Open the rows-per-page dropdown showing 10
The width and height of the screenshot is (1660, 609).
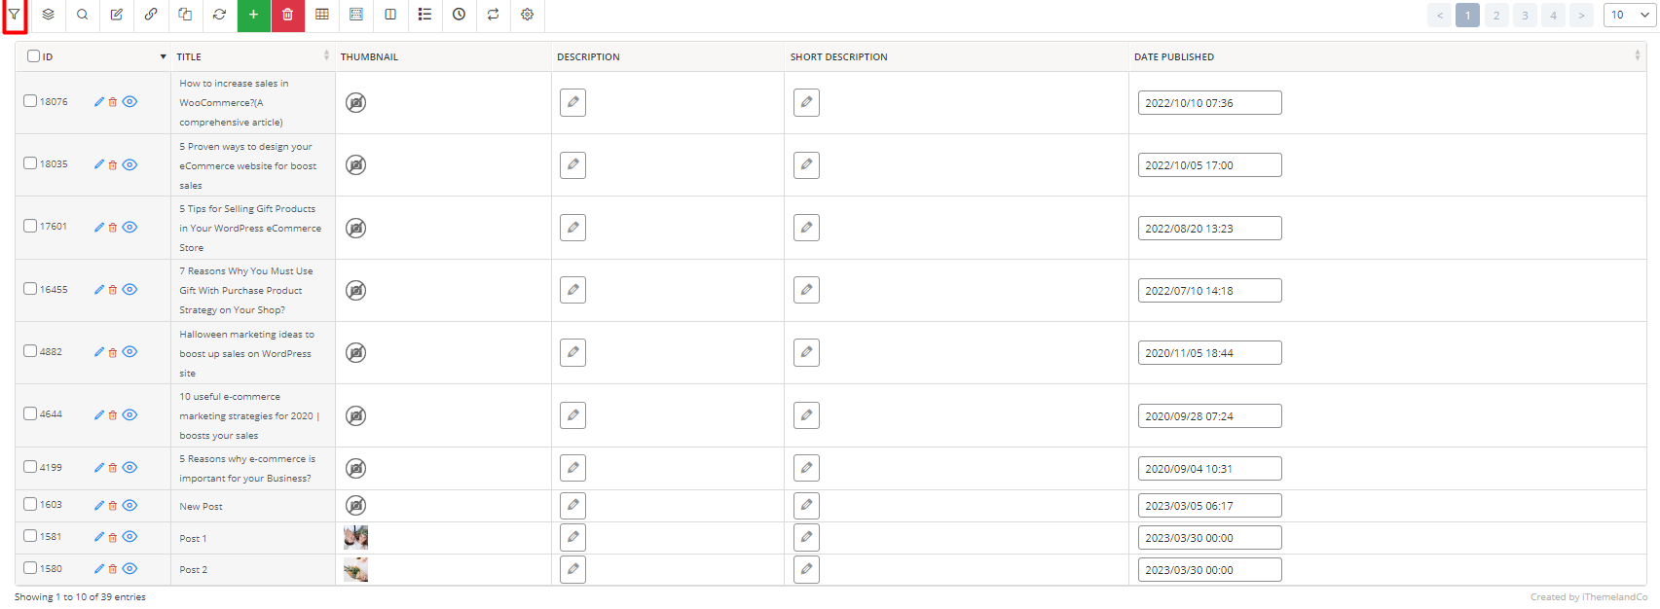point(1628,15)
